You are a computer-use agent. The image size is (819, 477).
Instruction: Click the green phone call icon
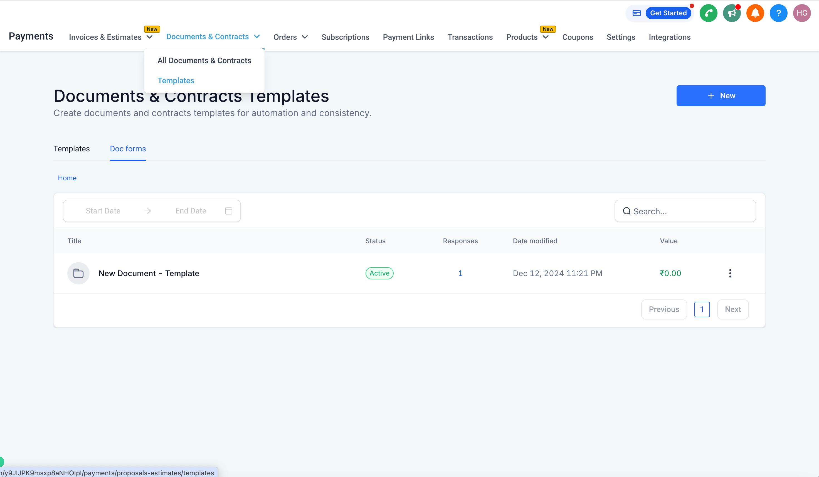tap(708, 13)
